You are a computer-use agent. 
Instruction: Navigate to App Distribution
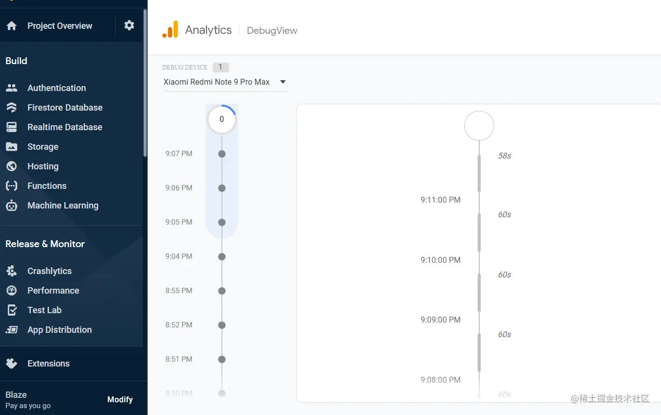pos(59,330)
